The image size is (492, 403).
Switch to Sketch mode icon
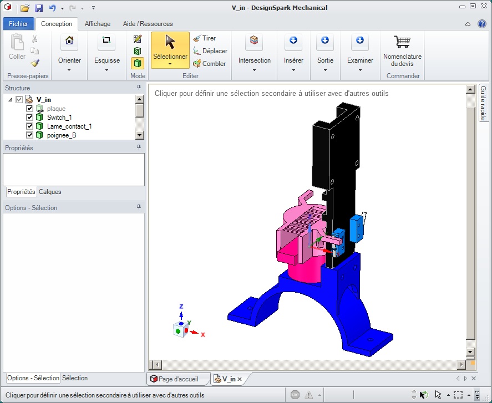(x=138, y=39)
